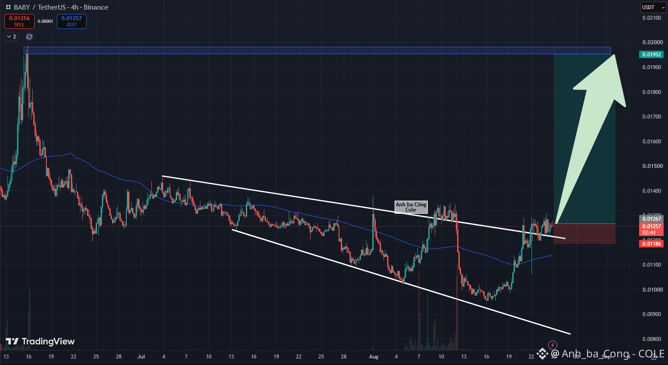Click the BABY symbol logo icon
668x365 pixels.
(x=8, y=7)
